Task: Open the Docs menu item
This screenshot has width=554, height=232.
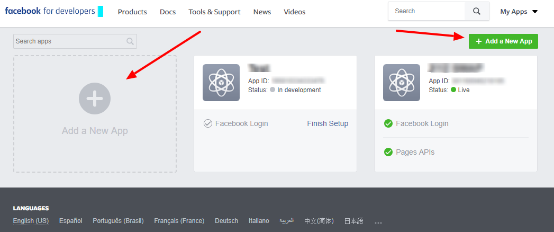Action: 168,12
